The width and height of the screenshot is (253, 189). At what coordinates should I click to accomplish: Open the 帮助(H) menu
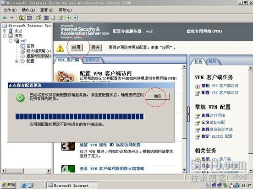65,10
